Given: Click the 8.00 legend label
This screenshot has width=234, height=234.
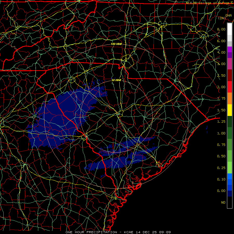Looking at the screenshot, I should click(x=221, y=29).
